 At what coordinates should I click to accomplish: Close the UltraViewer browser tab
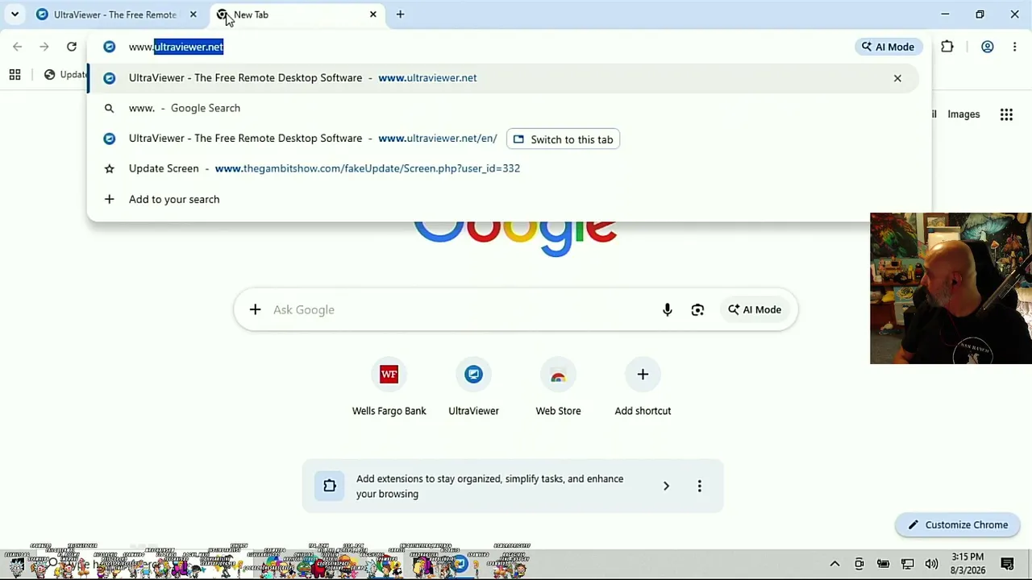[x=193, y=14]
